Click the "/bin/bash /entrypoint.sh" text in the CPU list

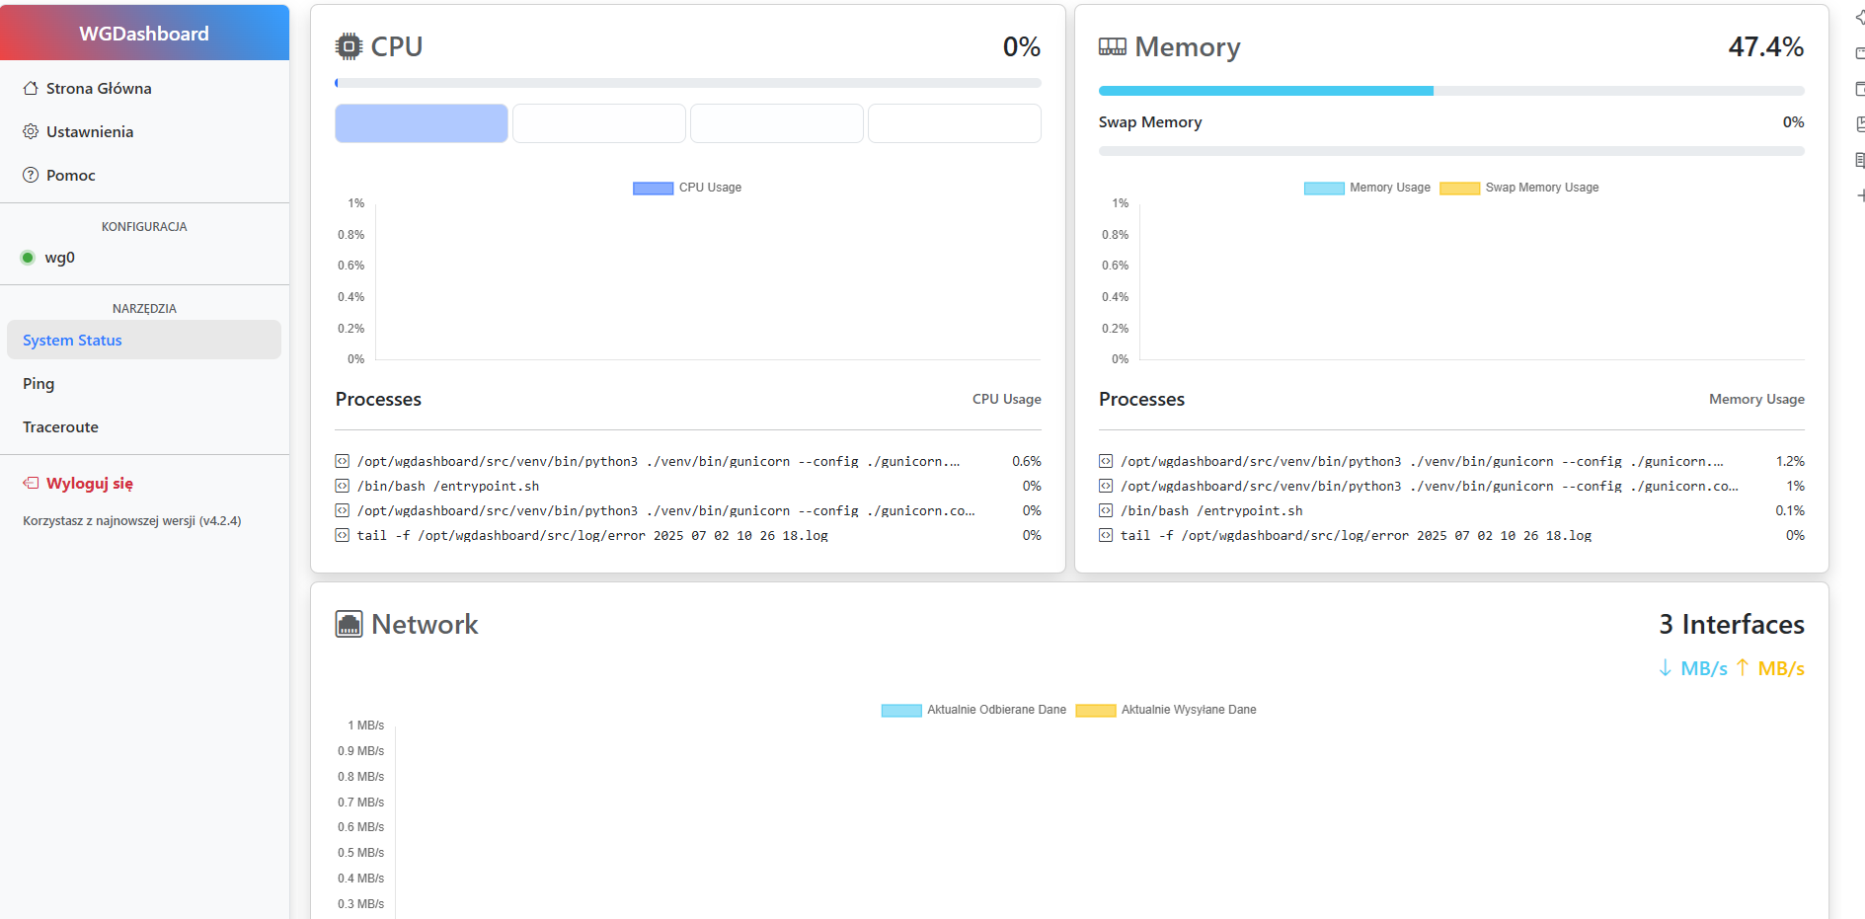point(448,486)
